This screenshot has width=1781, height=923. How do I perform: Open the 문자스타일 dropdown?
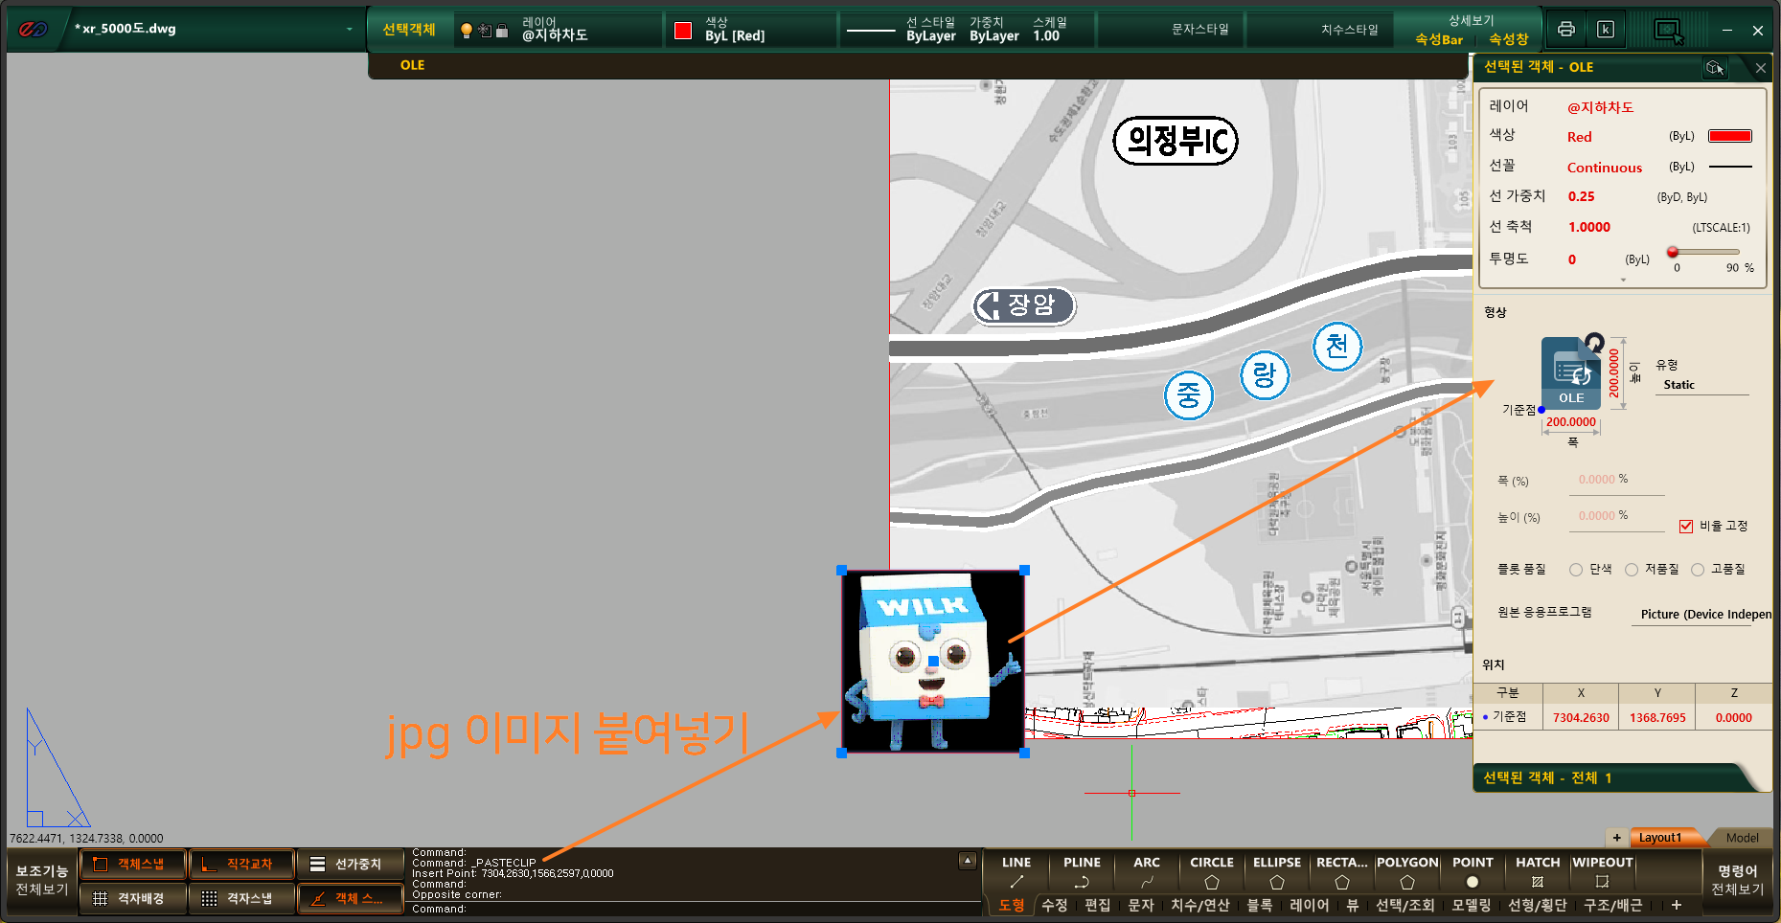tap(1173, 30)
